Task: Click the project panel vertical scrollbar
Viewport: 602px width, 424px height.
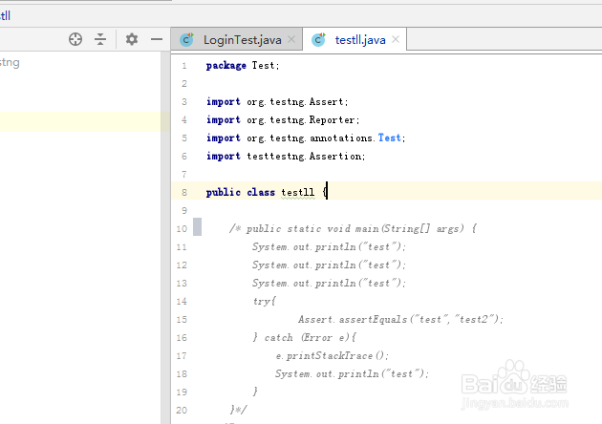Action: 165,238
